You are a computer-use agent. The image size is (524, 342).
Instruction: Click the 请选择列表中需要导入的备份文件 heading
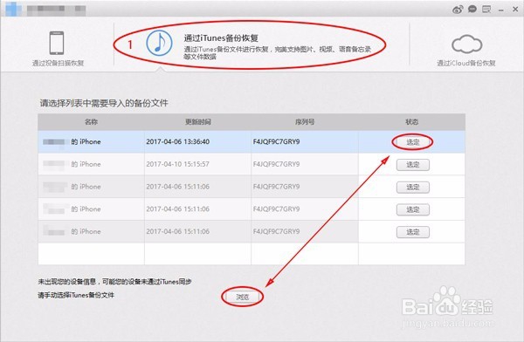[x=104, y=103]
